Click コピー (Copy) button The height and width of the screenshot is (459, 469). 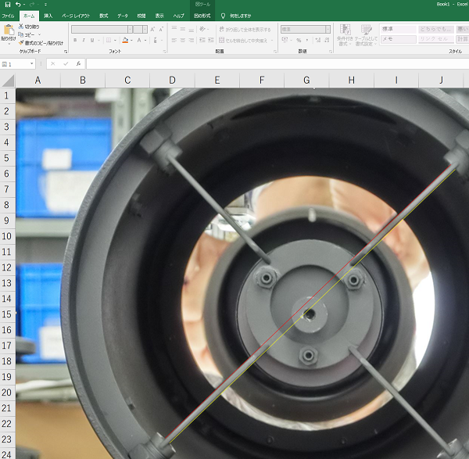pyautogui.click(x=27, y=34)
